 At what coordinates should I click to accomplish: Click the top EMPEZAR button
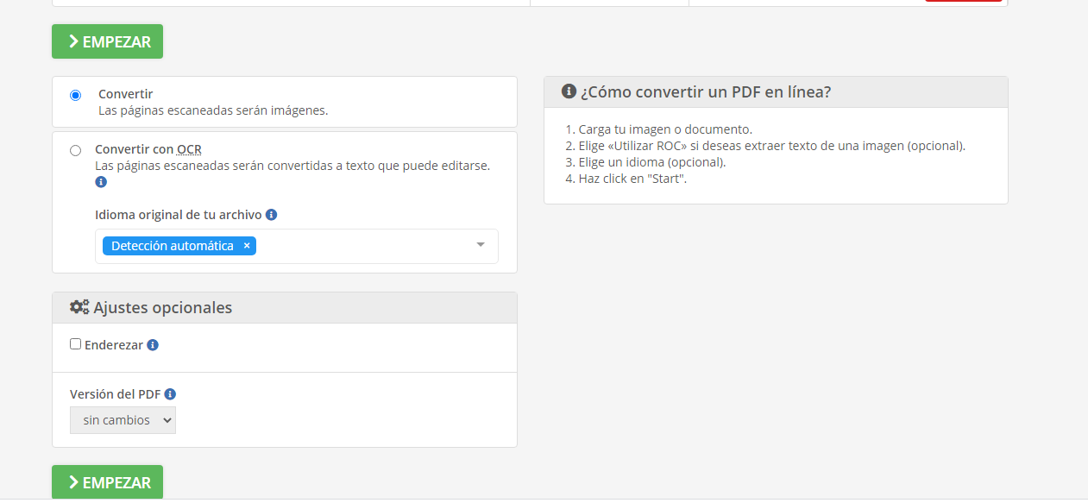coord(107,41)
